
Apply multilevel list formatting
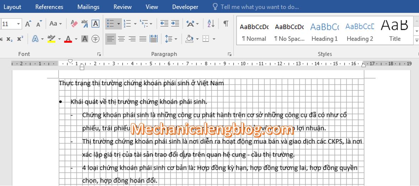point(144,24)
